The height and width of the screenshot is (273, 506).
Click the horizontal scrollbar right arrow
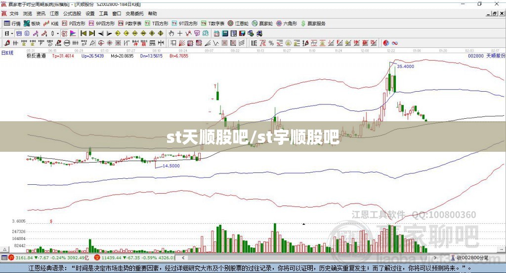click(x=435, y=258)
